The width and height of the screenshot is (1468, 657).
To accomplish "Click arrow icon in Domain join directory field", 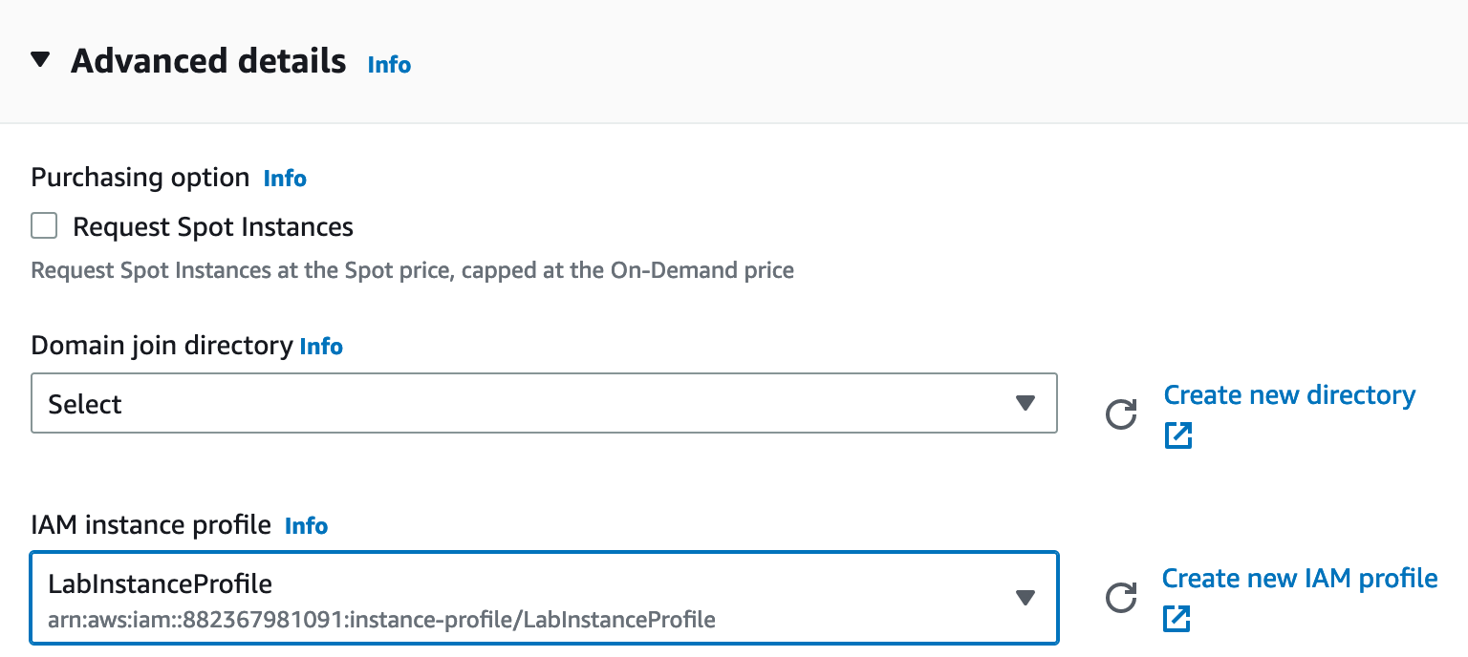I will (1025, 404).
